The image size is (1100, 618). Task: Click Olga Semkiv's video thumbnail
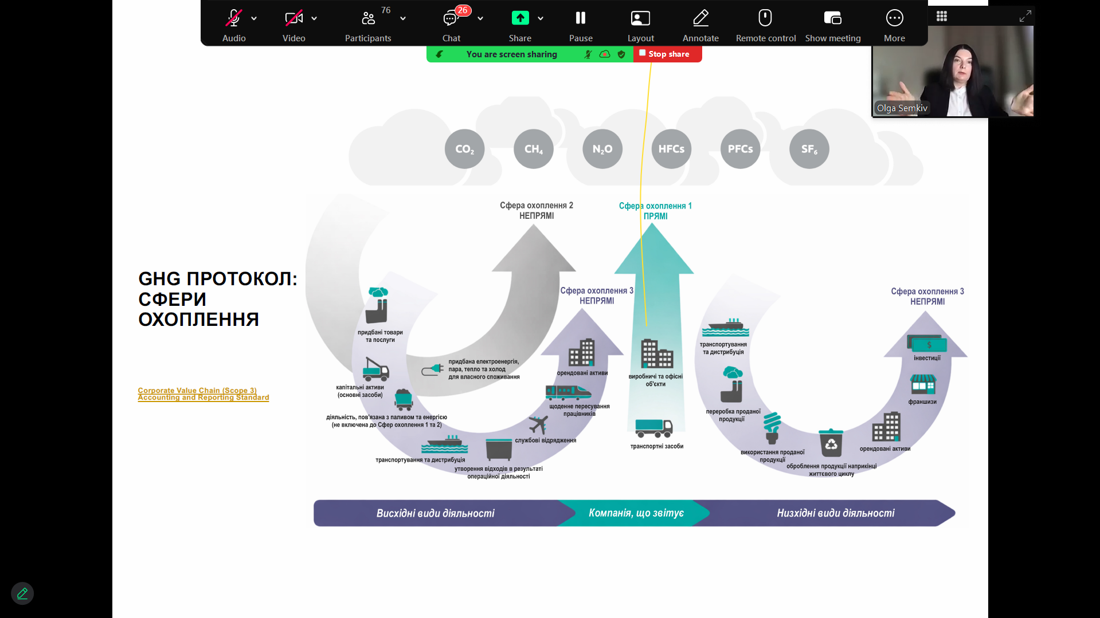(953, 72)
